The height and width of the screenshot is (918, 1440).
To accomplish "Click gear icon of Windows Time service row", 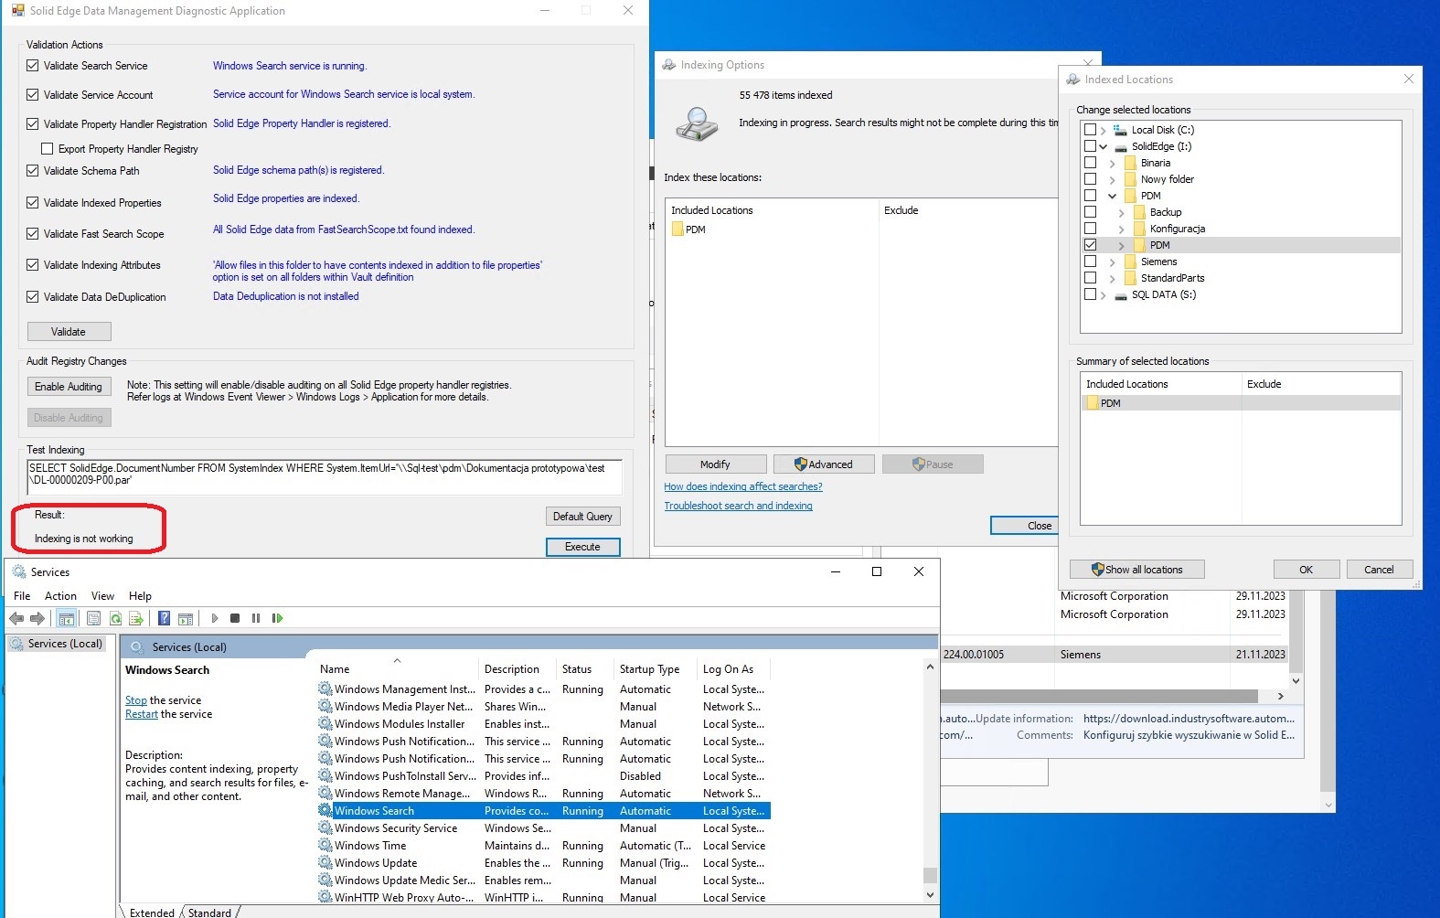I will (x=325, y=845).
